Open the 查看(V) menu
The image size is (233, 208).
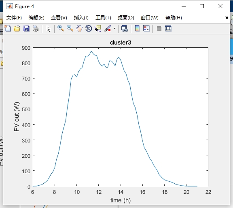click(x=59, y=18)
